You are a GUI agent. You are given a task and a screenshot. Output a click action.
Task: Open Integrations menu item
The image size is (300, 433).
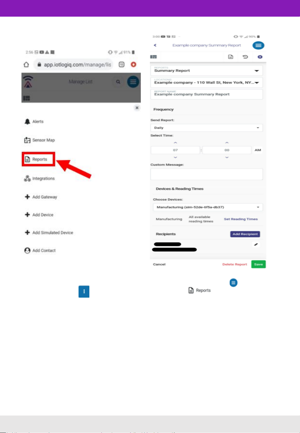[39, 178]
